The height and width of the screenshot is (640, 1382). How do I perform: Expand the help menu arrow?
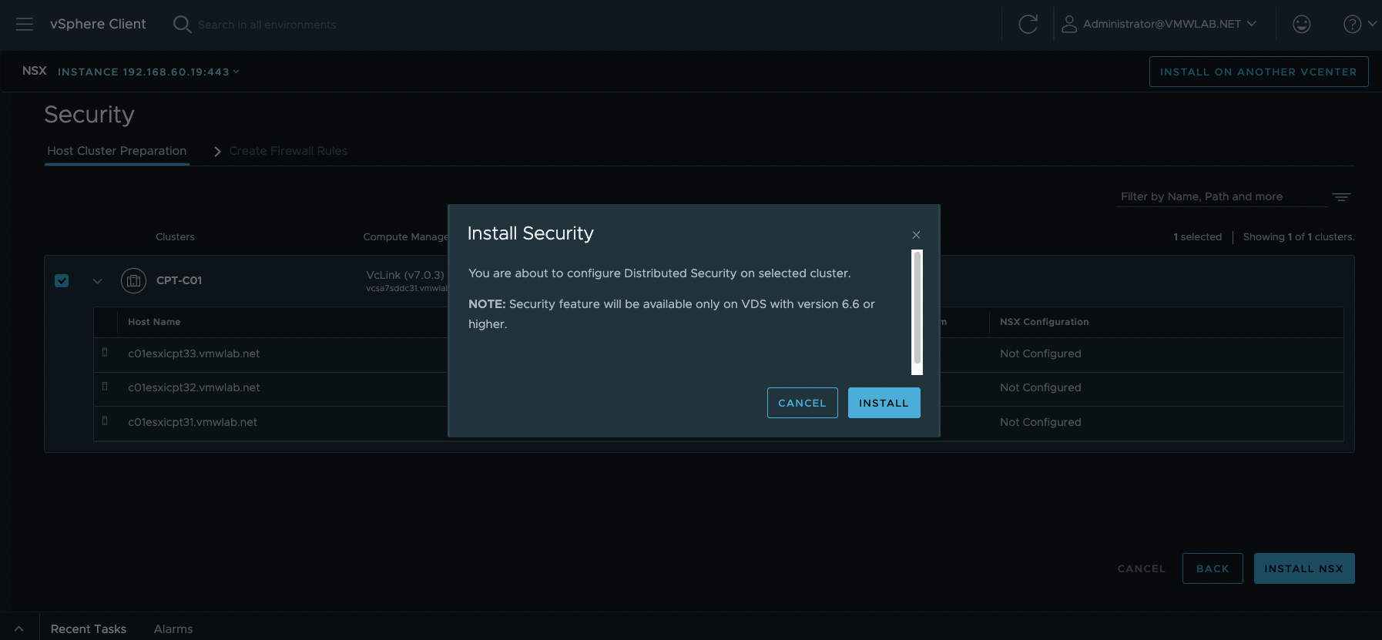[1372, 24]
